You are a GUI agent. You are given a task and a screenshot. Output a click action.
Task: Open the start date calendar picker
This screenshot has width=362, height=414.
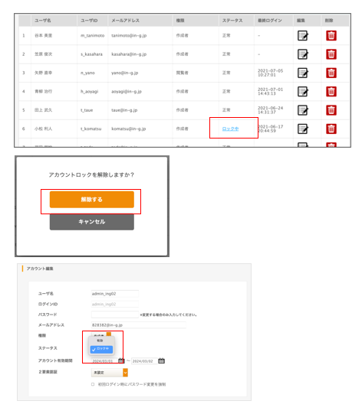pyautogui.click(x=121, y=360)
